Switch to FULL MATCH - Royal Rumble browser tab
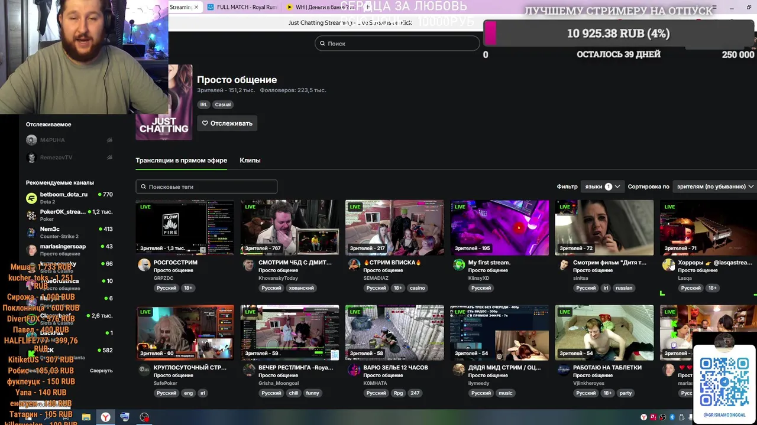This screenshot has height=425, width=757. coord(241,7)
